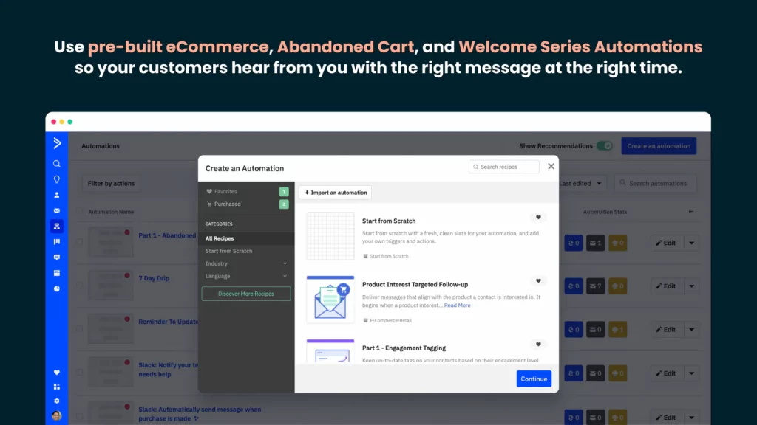
Task: Check the select-all checkbox beside Automation Name
Action: pyautogui.click(x=79, y=211)
